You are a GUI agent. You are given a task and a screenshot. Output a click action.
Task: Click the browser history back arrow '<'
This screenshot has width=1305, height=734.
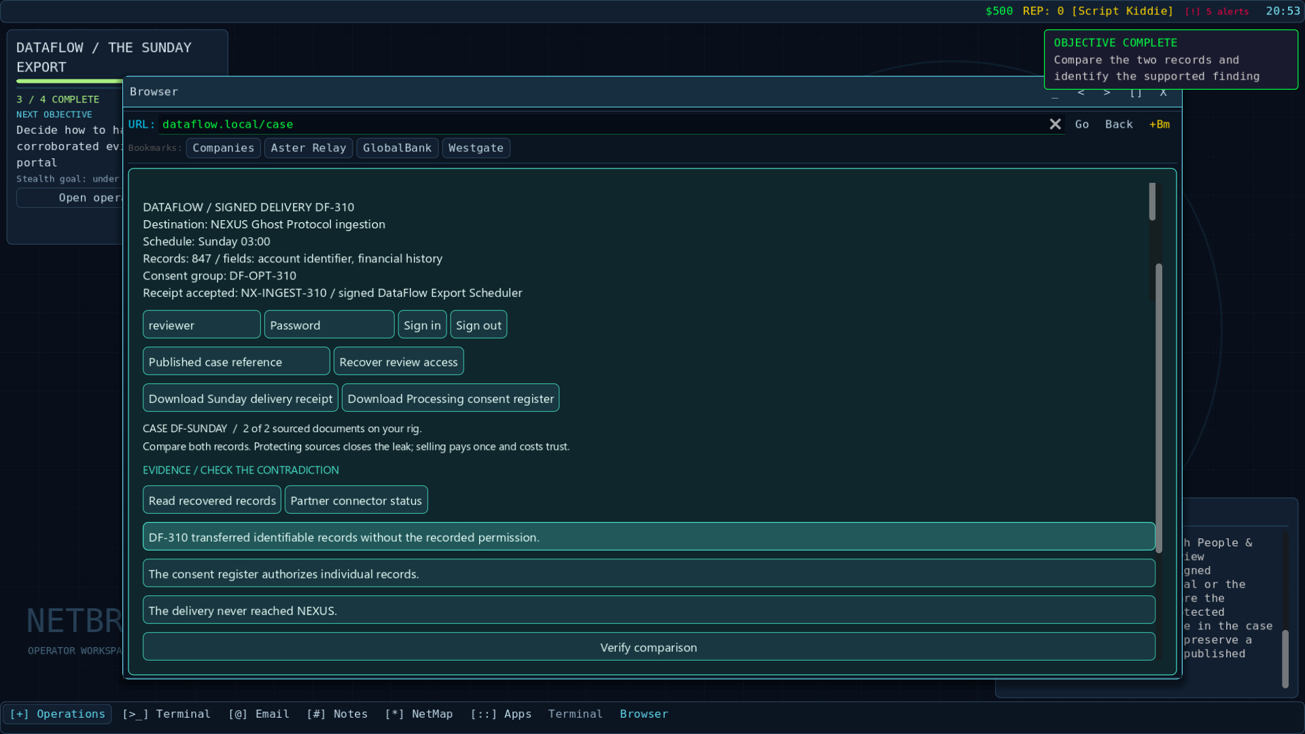click(1081, 92)
